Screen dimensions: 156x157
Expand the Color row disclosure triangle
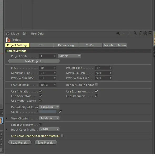pos(38,111)
